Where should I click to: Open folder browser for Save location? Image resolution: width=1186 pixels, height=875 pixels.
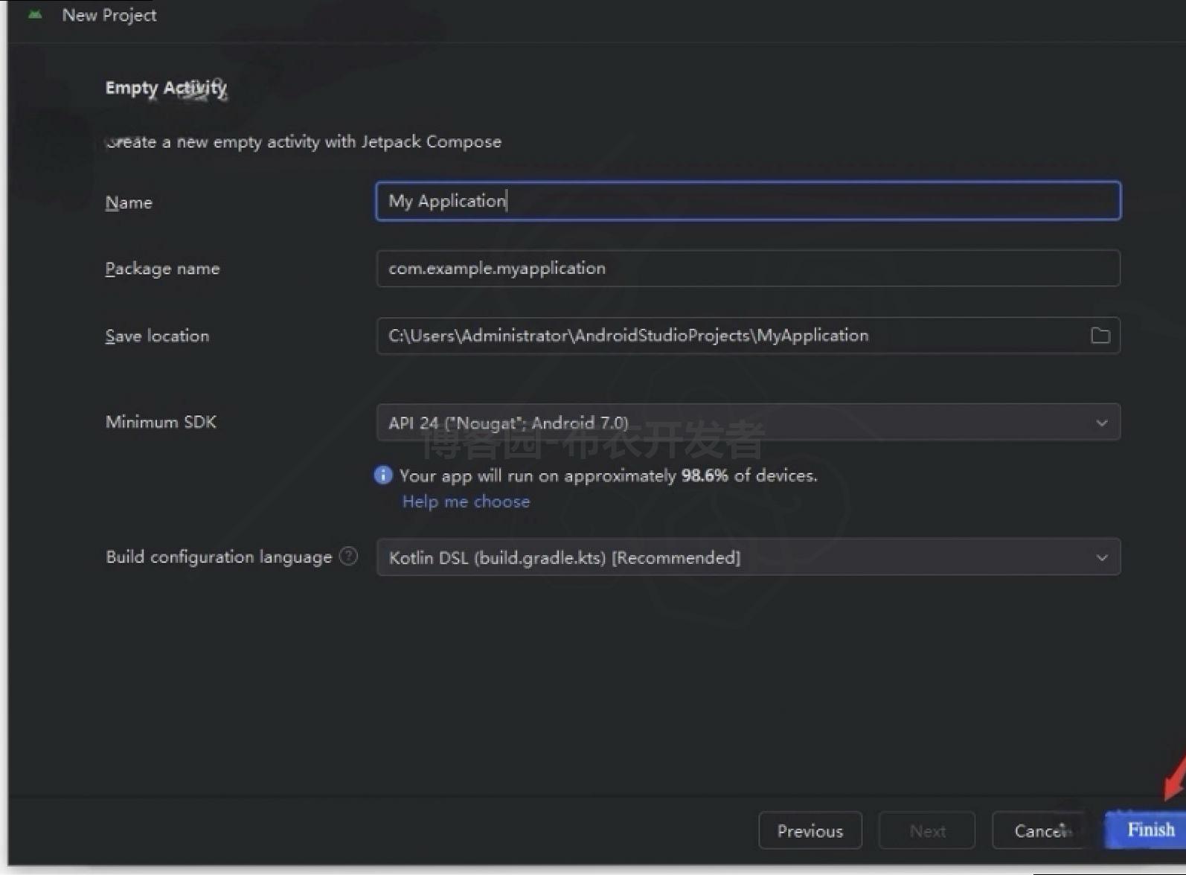click(1100, 336)
